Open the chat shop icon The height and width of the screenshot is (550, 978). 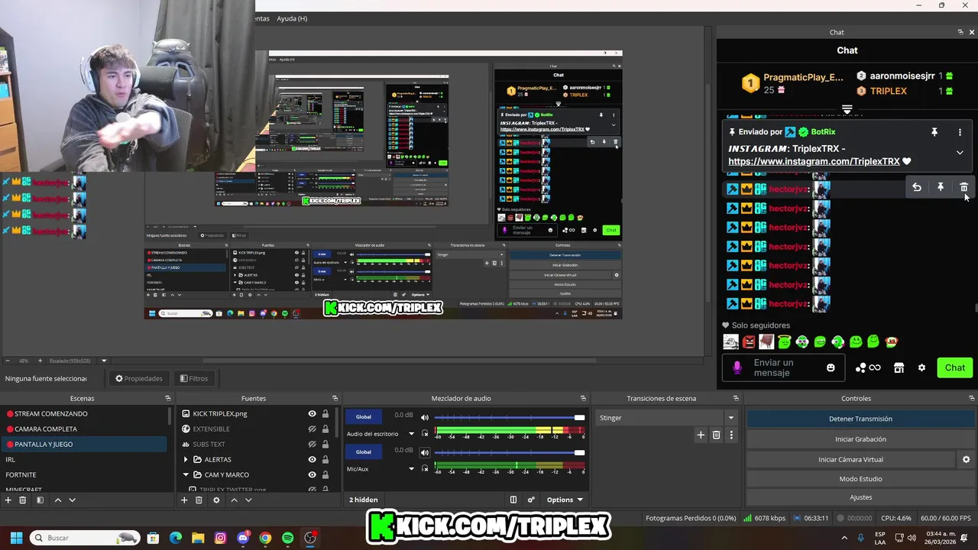899,367
